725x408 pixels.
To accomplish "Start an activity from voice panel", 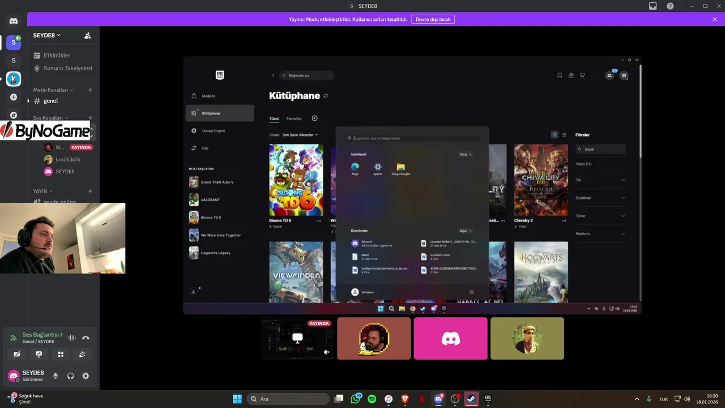I will 61,354.
